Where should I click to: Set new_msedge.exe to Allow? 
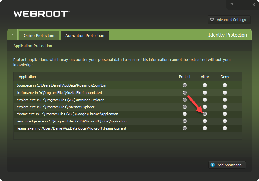pyautogui.click(x=205, y=121)
